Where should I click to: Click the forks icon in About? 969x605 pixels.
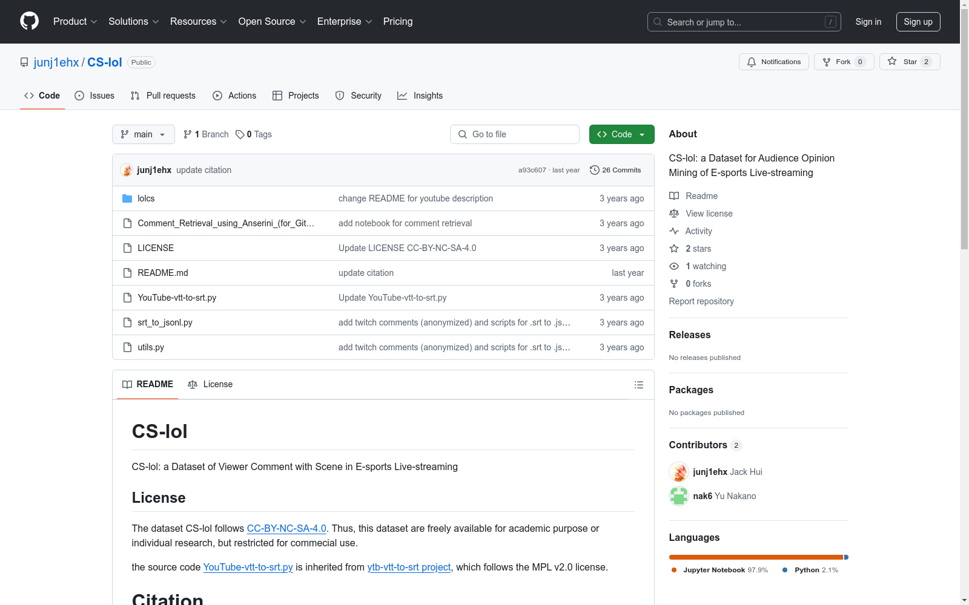tap(674, 284)
